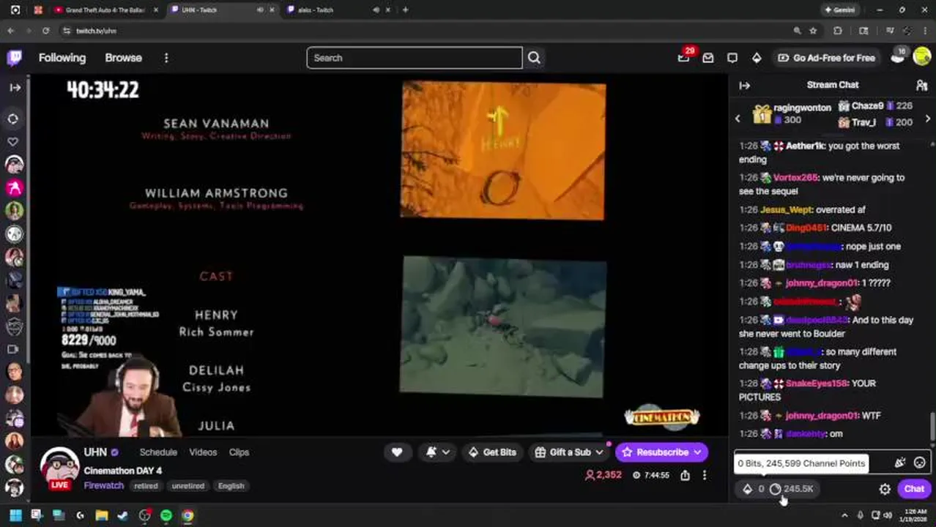This screenshot has height=527, width=936.
Task: Click Jesus_Wept username in chat
Action: [x=786, y=209]
